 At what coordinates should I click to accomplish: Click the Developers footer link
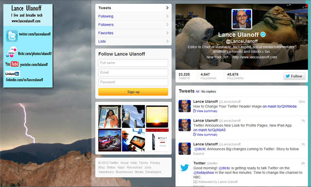[154, 172]
